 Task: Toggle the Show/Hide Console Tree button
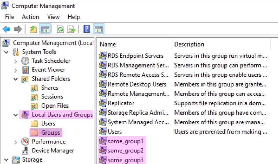click(45, 29)
